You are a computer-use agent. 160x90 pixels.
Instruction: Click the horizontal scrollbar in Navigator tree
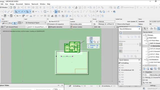pyautogui.click(x=150, y=65)
